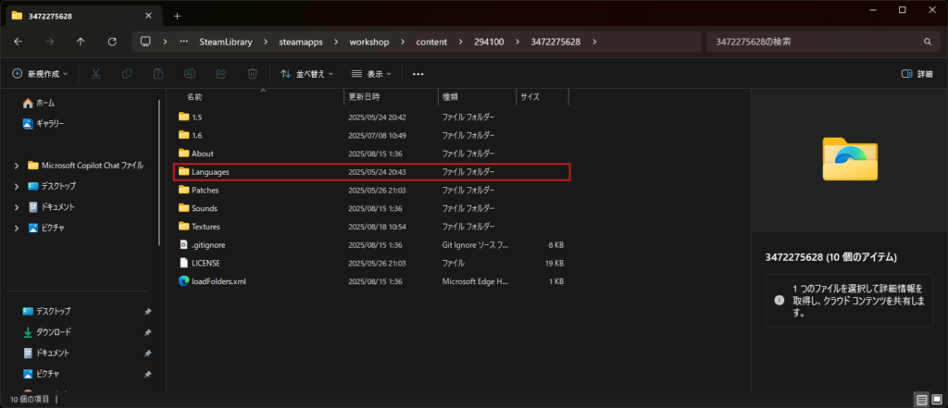Open new tab with plus button
The image size is (948, 408).
pyautogui.click(x=177, y=16)
